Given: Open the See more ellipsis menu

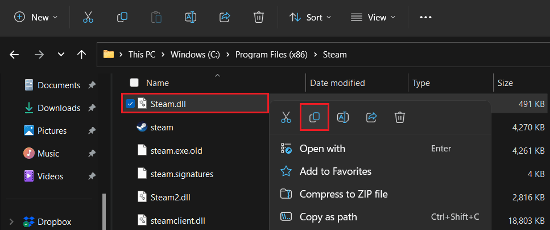Looking at the screenshot, I should [x=425, y=17].
